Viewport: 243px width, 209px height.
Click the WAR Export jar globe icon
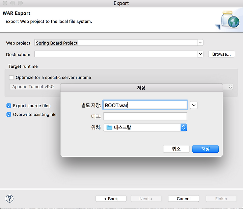(x=228, y=20)
